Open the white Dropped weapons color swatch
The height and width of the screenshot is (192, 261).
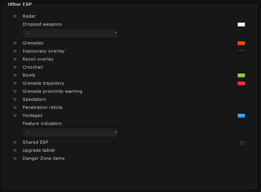coord(241,25)
